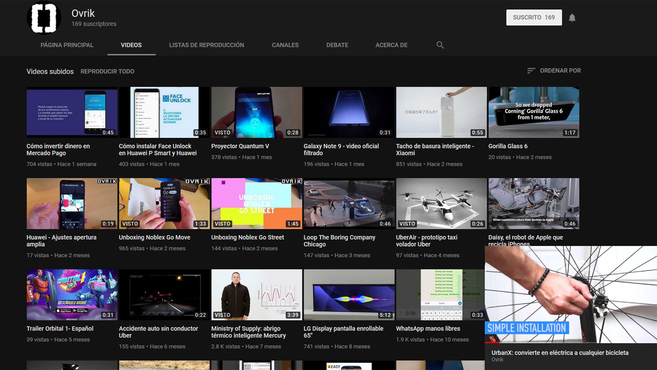Click title Trailer Orbital 1- Español
Screen dimensions: 657x370
(x=60, y=328)
